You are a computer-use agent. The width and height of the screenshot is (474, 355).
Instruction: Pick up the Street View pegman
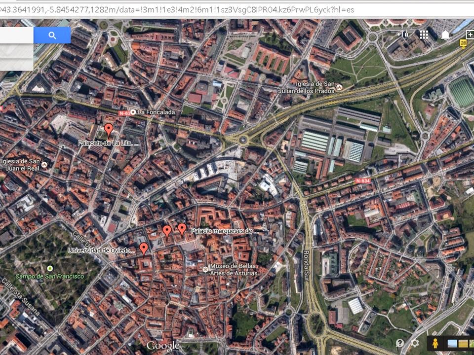tap(435, 344)
